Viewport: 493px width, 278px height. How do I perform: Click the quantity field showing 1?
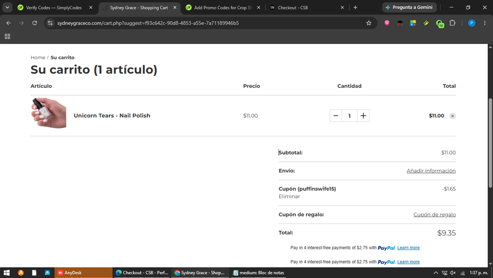click(x=349, y=116)
